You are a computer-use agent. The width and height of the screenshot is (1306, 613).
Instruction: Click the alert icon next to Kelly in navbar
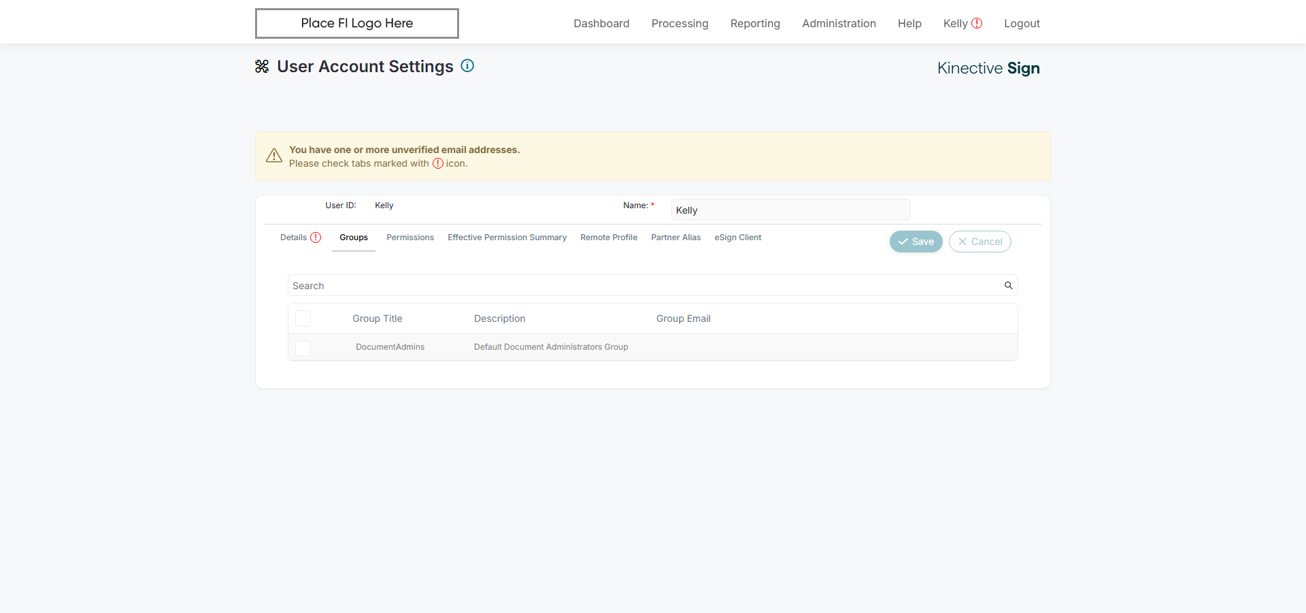coord(977,23)
